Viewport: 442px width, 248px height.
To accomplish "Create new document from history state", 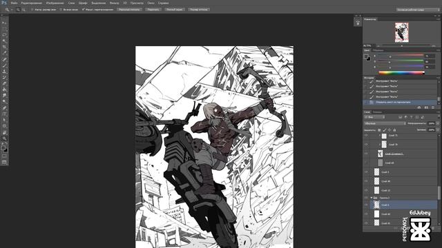I will [x=419, y=107].
